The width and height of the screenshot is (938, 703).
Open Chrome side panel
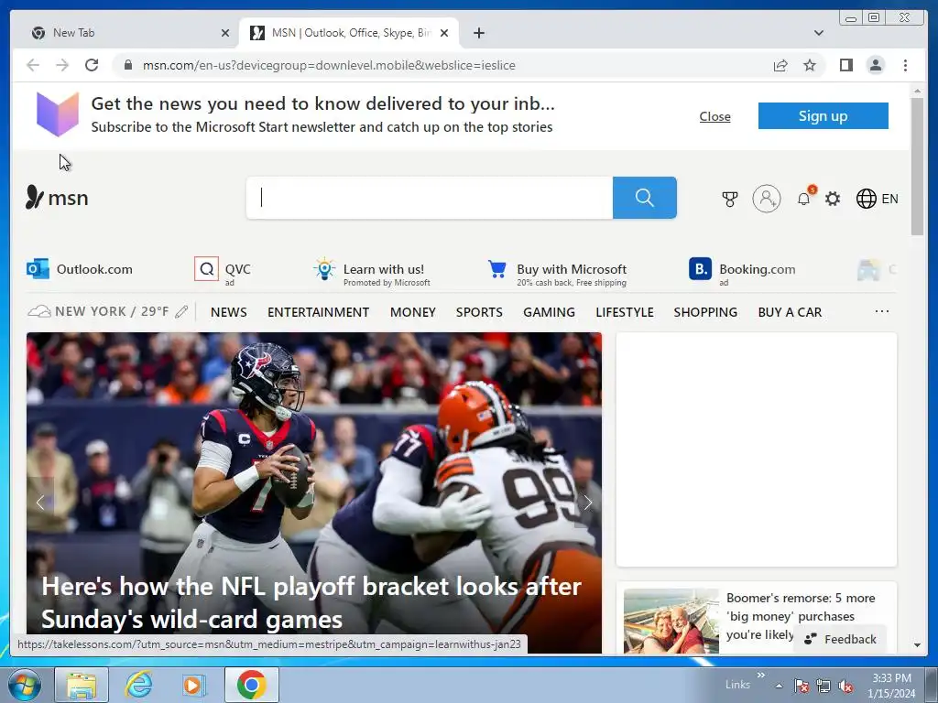point(845,65)
